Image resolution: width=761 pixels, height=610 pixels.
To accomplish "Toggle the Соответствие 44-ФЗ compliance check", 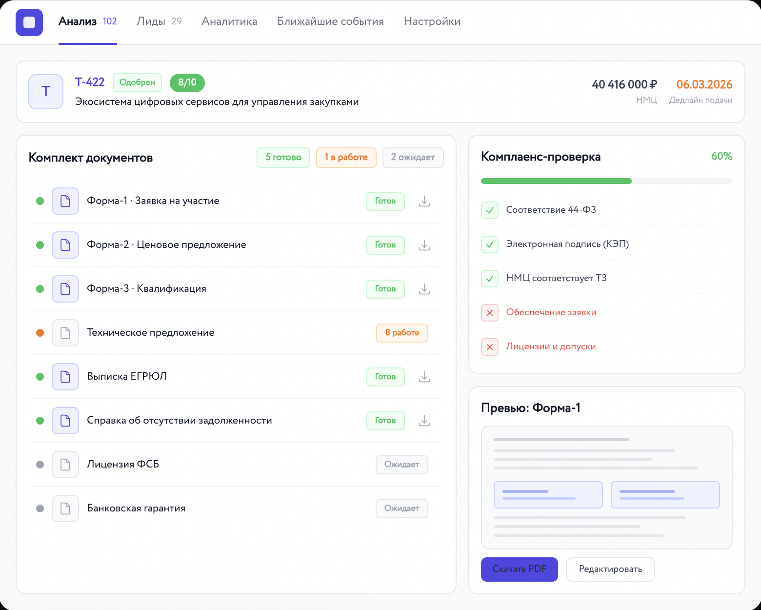I will tap(489, 210).
